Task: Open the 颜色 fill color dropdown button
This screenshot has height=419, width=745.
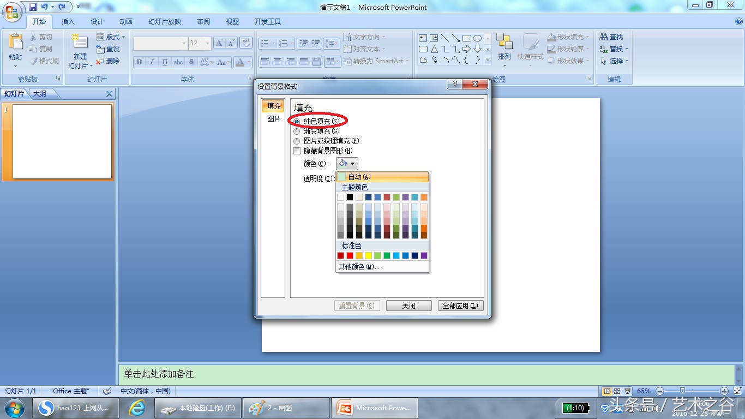Action: tap(347, 164)
